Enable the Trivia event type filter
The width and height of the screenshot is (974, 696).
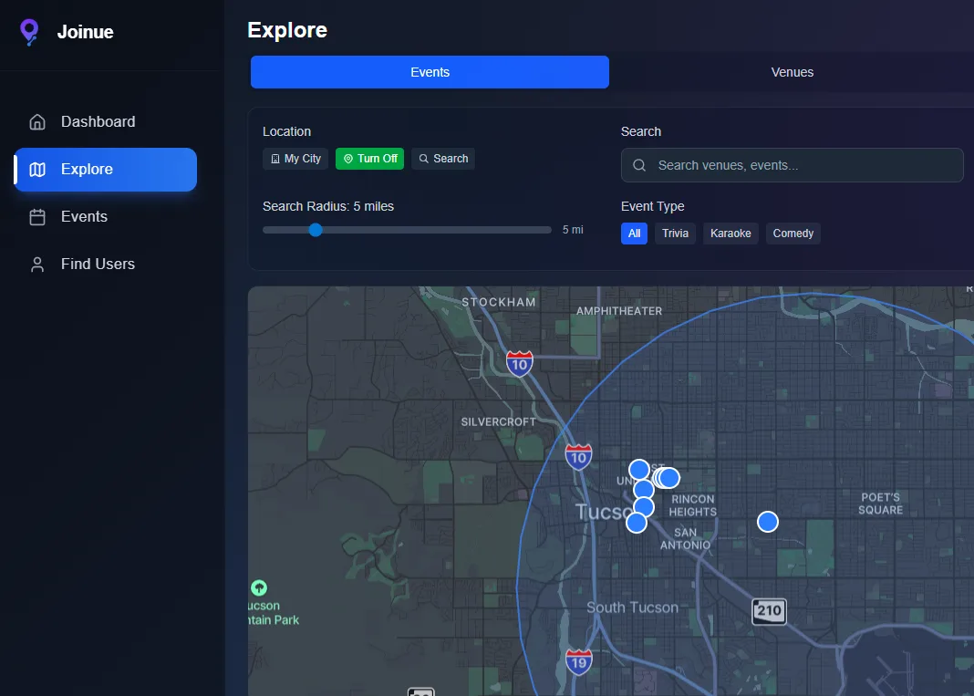pos(675,234)
